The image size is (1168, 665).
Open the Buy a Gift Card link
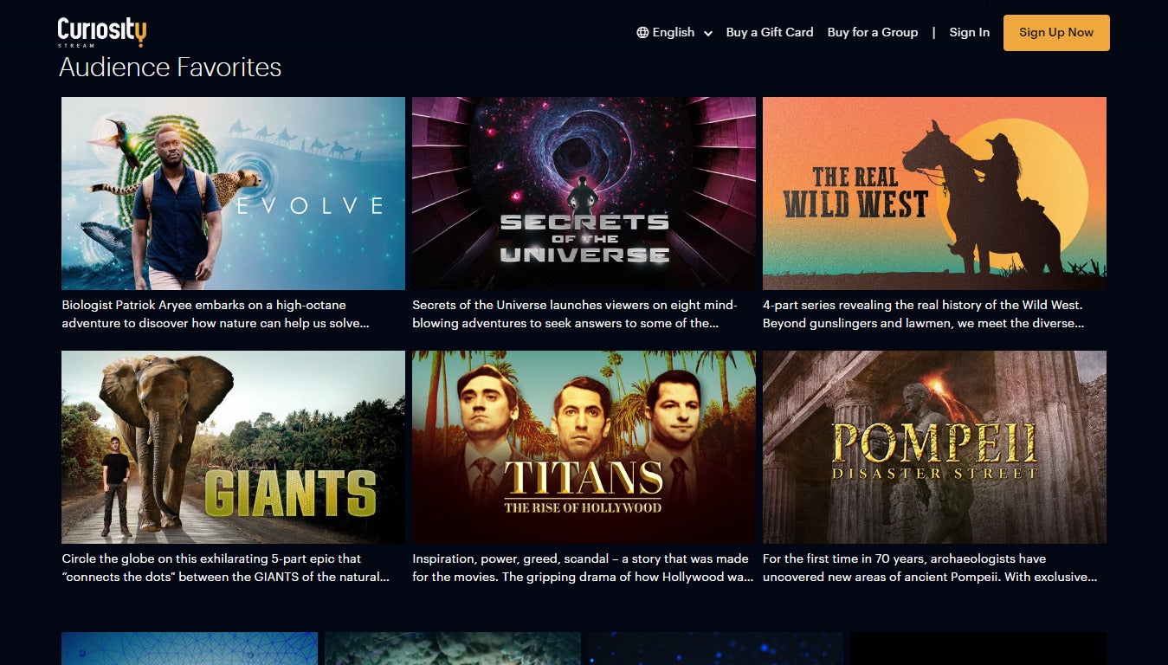(770, 32)
